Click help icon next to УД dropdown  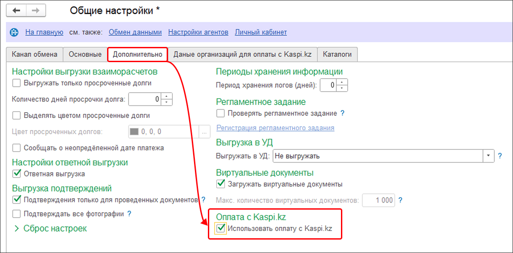pos(500,156)
